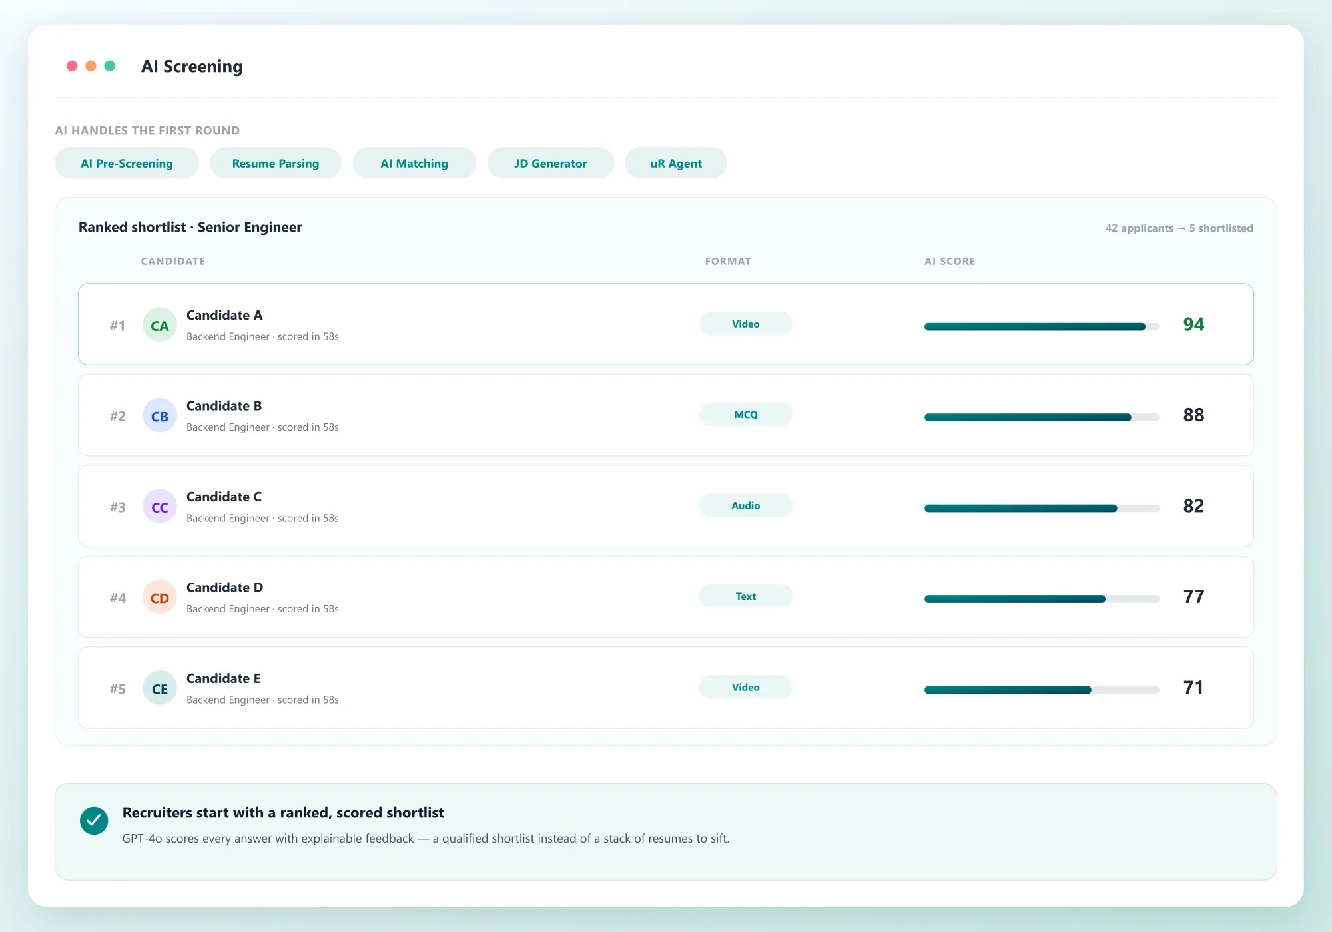Click the MCQ format badge for Candidate B

746,415
